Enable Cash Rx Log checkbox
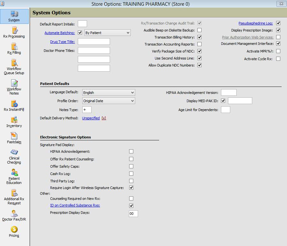The width and height of the screenshot is (287, 246). pyautogui.click(x=131, y=173)
